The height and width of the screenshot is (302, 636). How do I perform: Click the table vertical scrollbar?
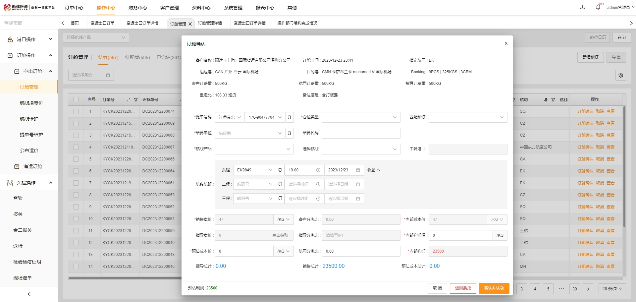(x=624, y=166)
